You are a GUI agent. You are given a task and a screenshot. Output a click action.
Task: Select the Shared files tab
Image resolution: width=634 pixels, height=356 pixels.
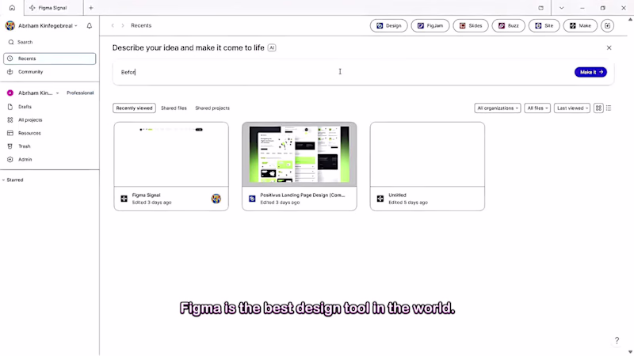174,108
